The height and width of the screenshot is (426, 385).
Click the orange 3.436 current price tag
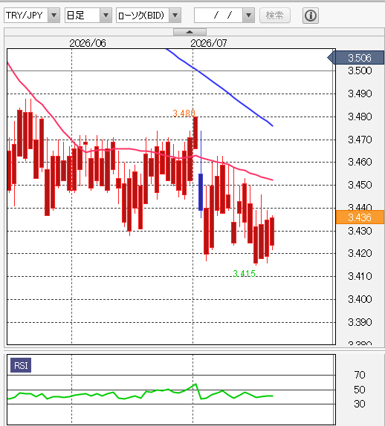click(x=360, y=217)
